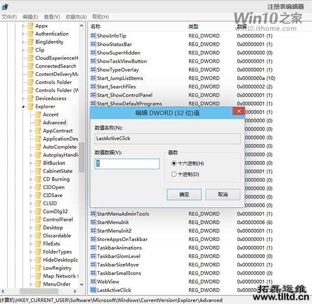The width and height of the screenshot is (312, 304).
Task: Expand the DeviceAccess tree node
Action: pyautogui.click(x=23, y=98)
